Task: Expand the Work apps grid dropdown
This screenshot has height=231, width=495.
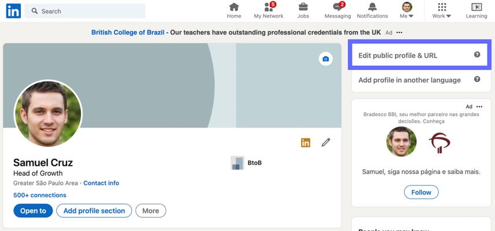Action: point(442,10)
